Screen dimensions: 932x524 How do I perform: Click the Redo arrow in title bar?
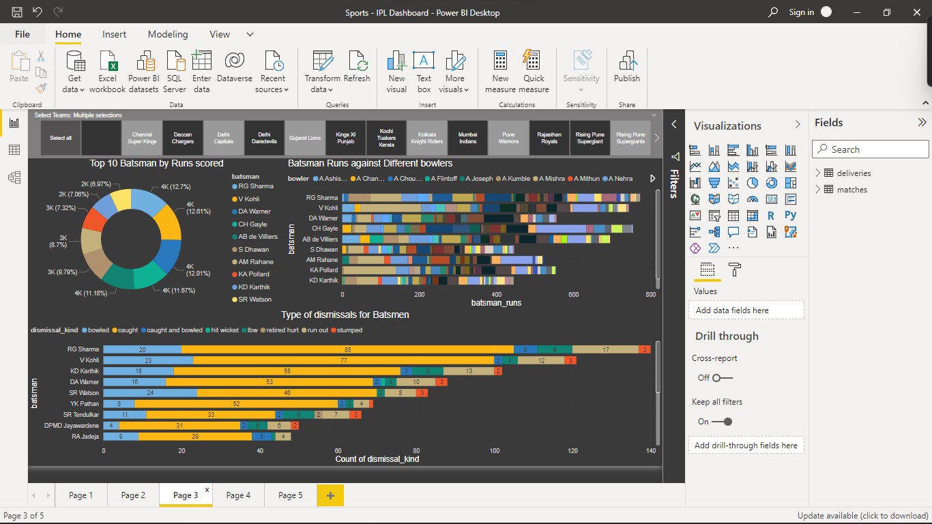pos(58,12)
